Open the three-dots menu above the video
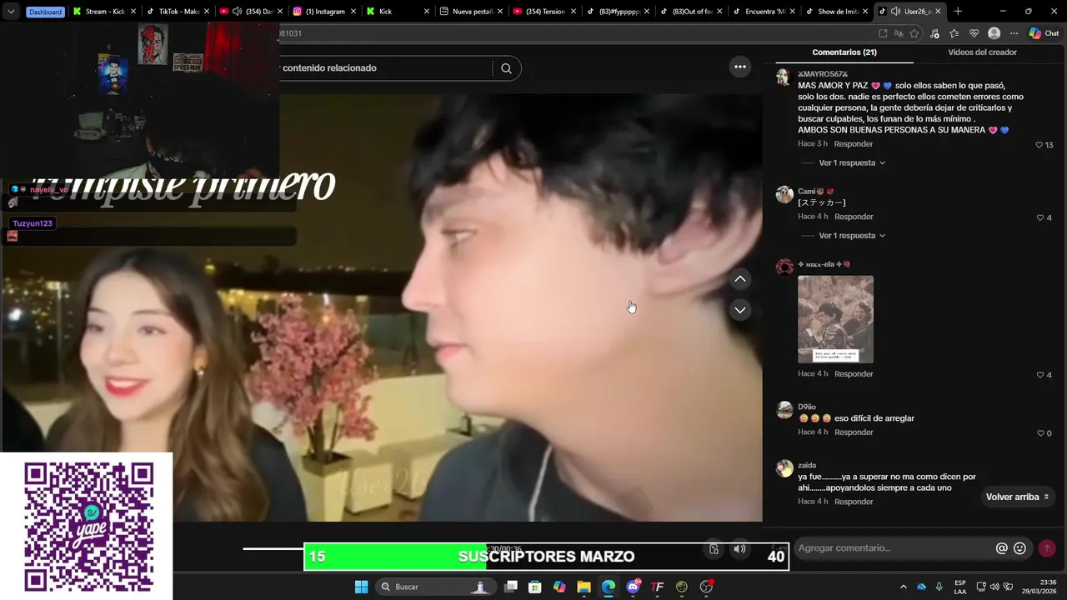 point(739,67)
